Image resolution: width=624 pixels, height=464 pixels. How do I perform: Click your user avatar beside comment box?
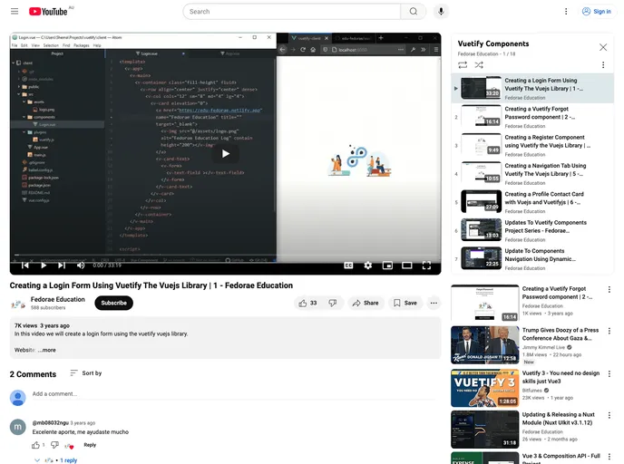pyautogui.click(x=18, y=398)
